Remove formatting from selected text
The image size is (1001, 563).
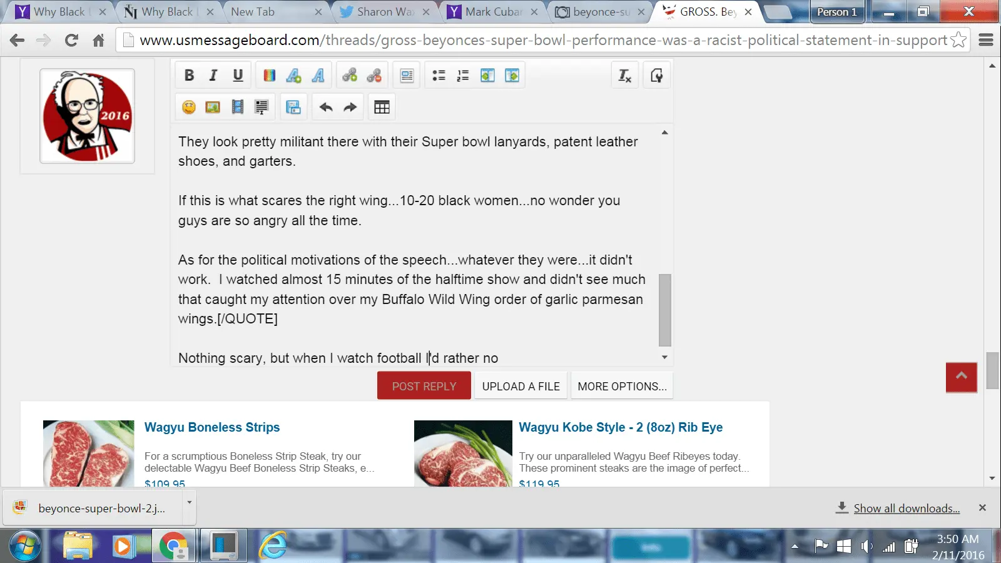tap(624, 76)
